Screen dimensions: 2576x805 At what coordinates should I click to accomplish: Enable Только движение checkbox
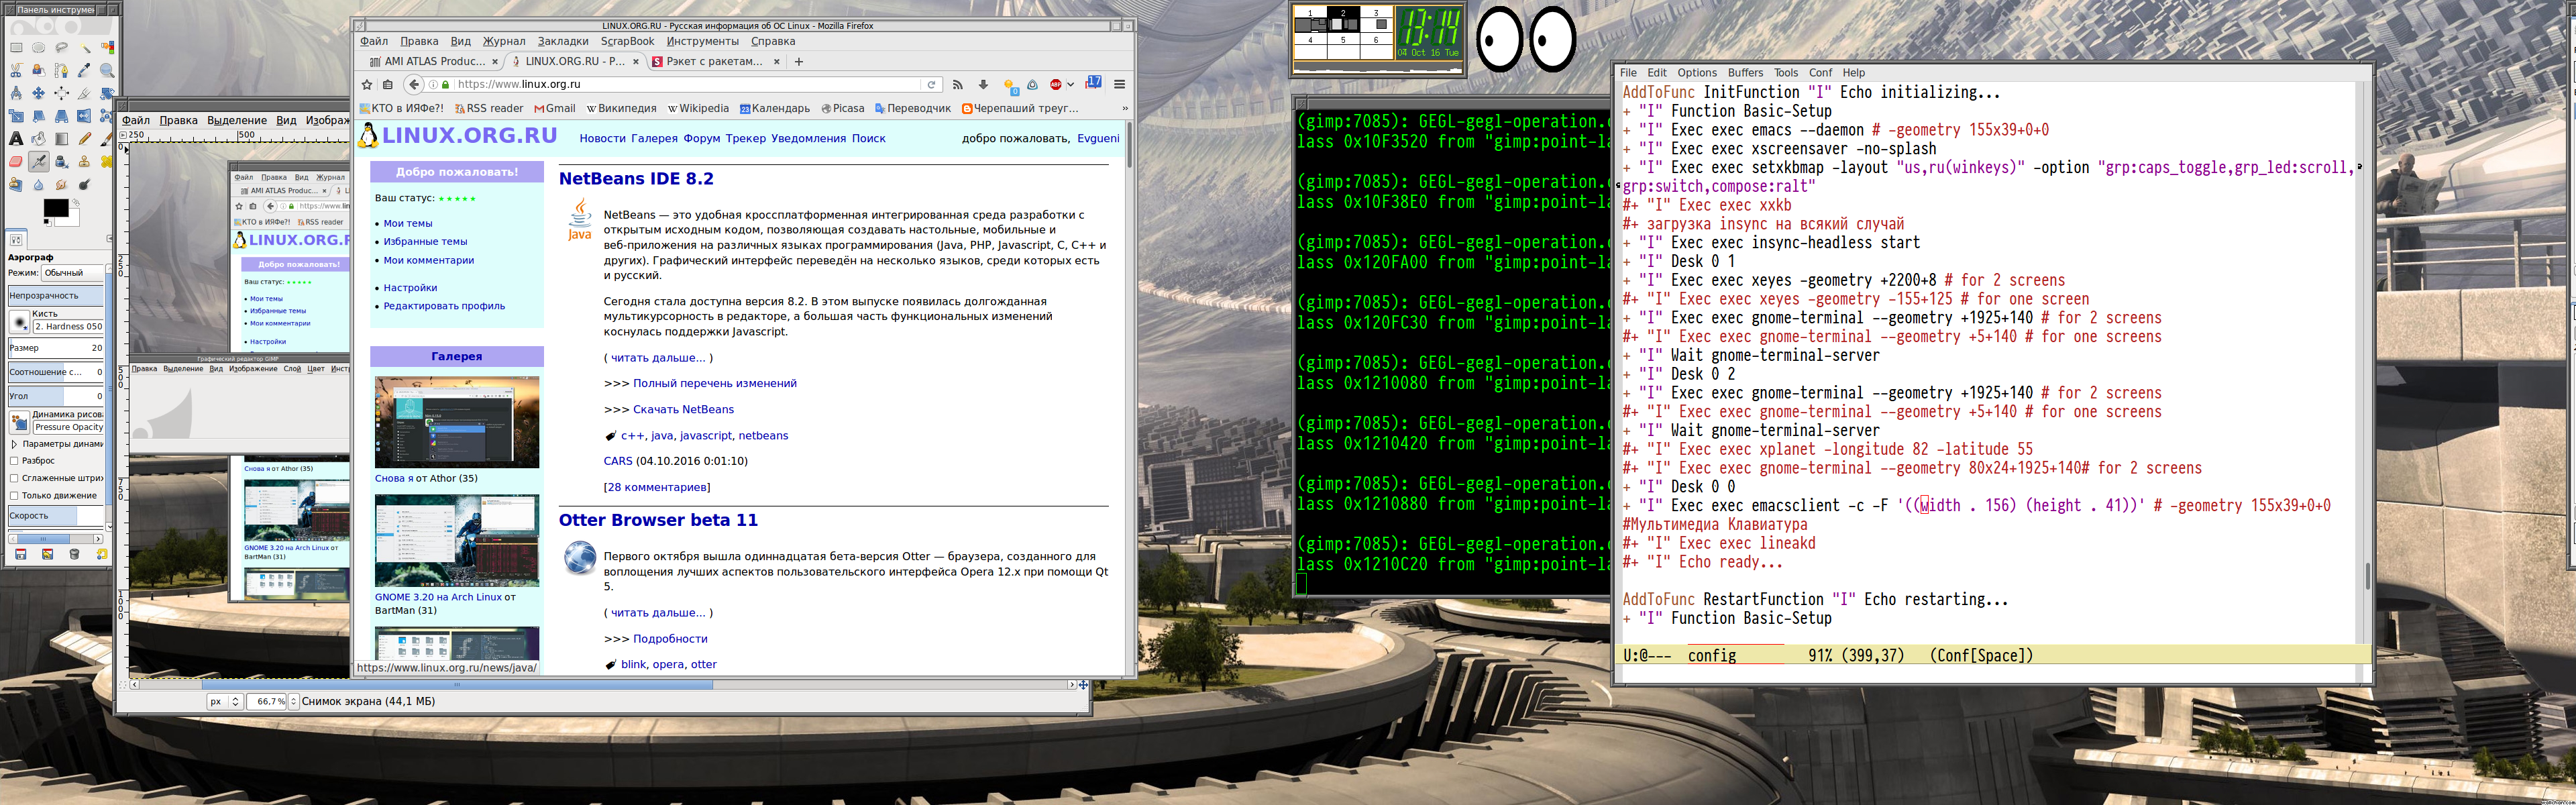(14, 496)
